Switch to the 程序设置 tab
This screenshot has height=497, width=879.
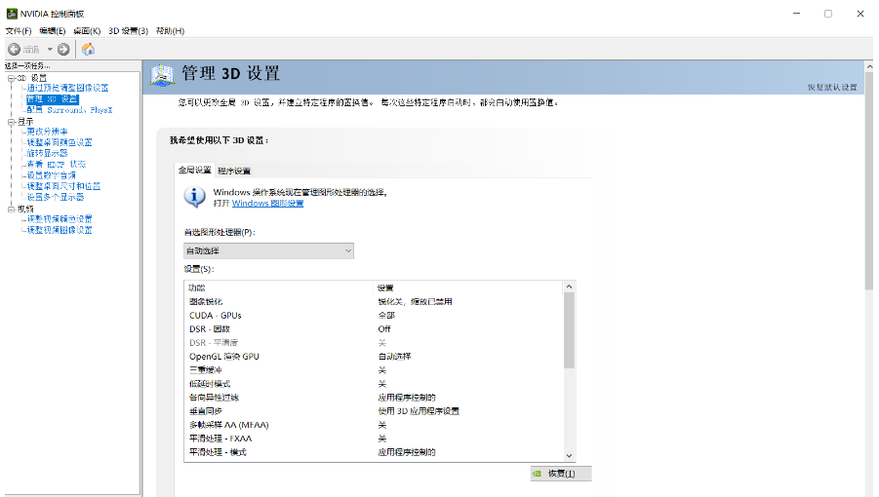coord(234,171)
